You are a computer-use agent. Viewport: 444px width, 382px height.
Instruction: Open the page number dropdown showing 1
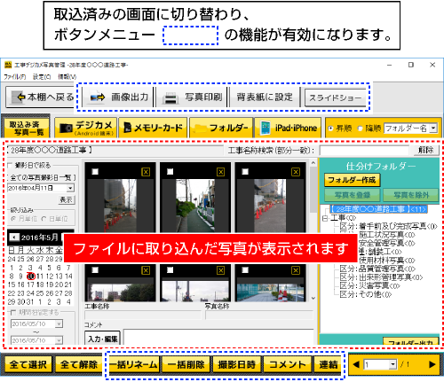392,364
